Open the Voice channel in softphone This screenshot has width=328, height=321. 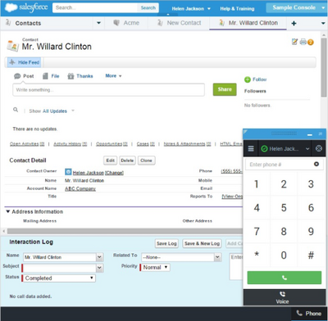coord(282,297)
